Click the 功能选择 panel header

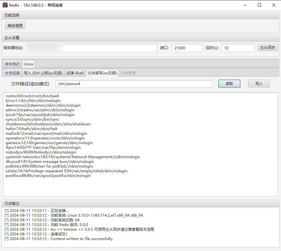pos(140,15)
